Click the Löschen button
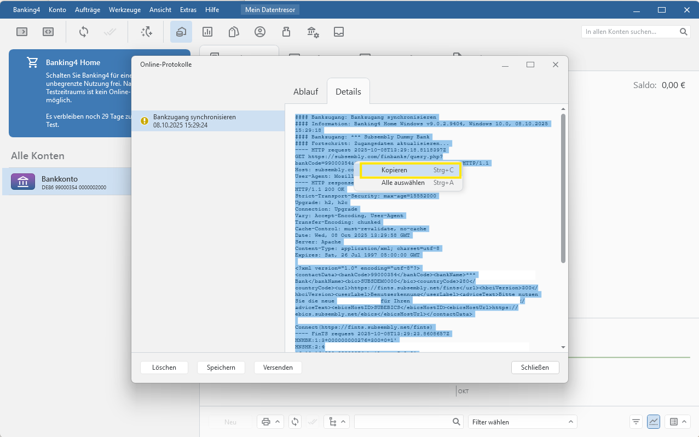This screenshot has height=437, width=699. click(164, 368)
